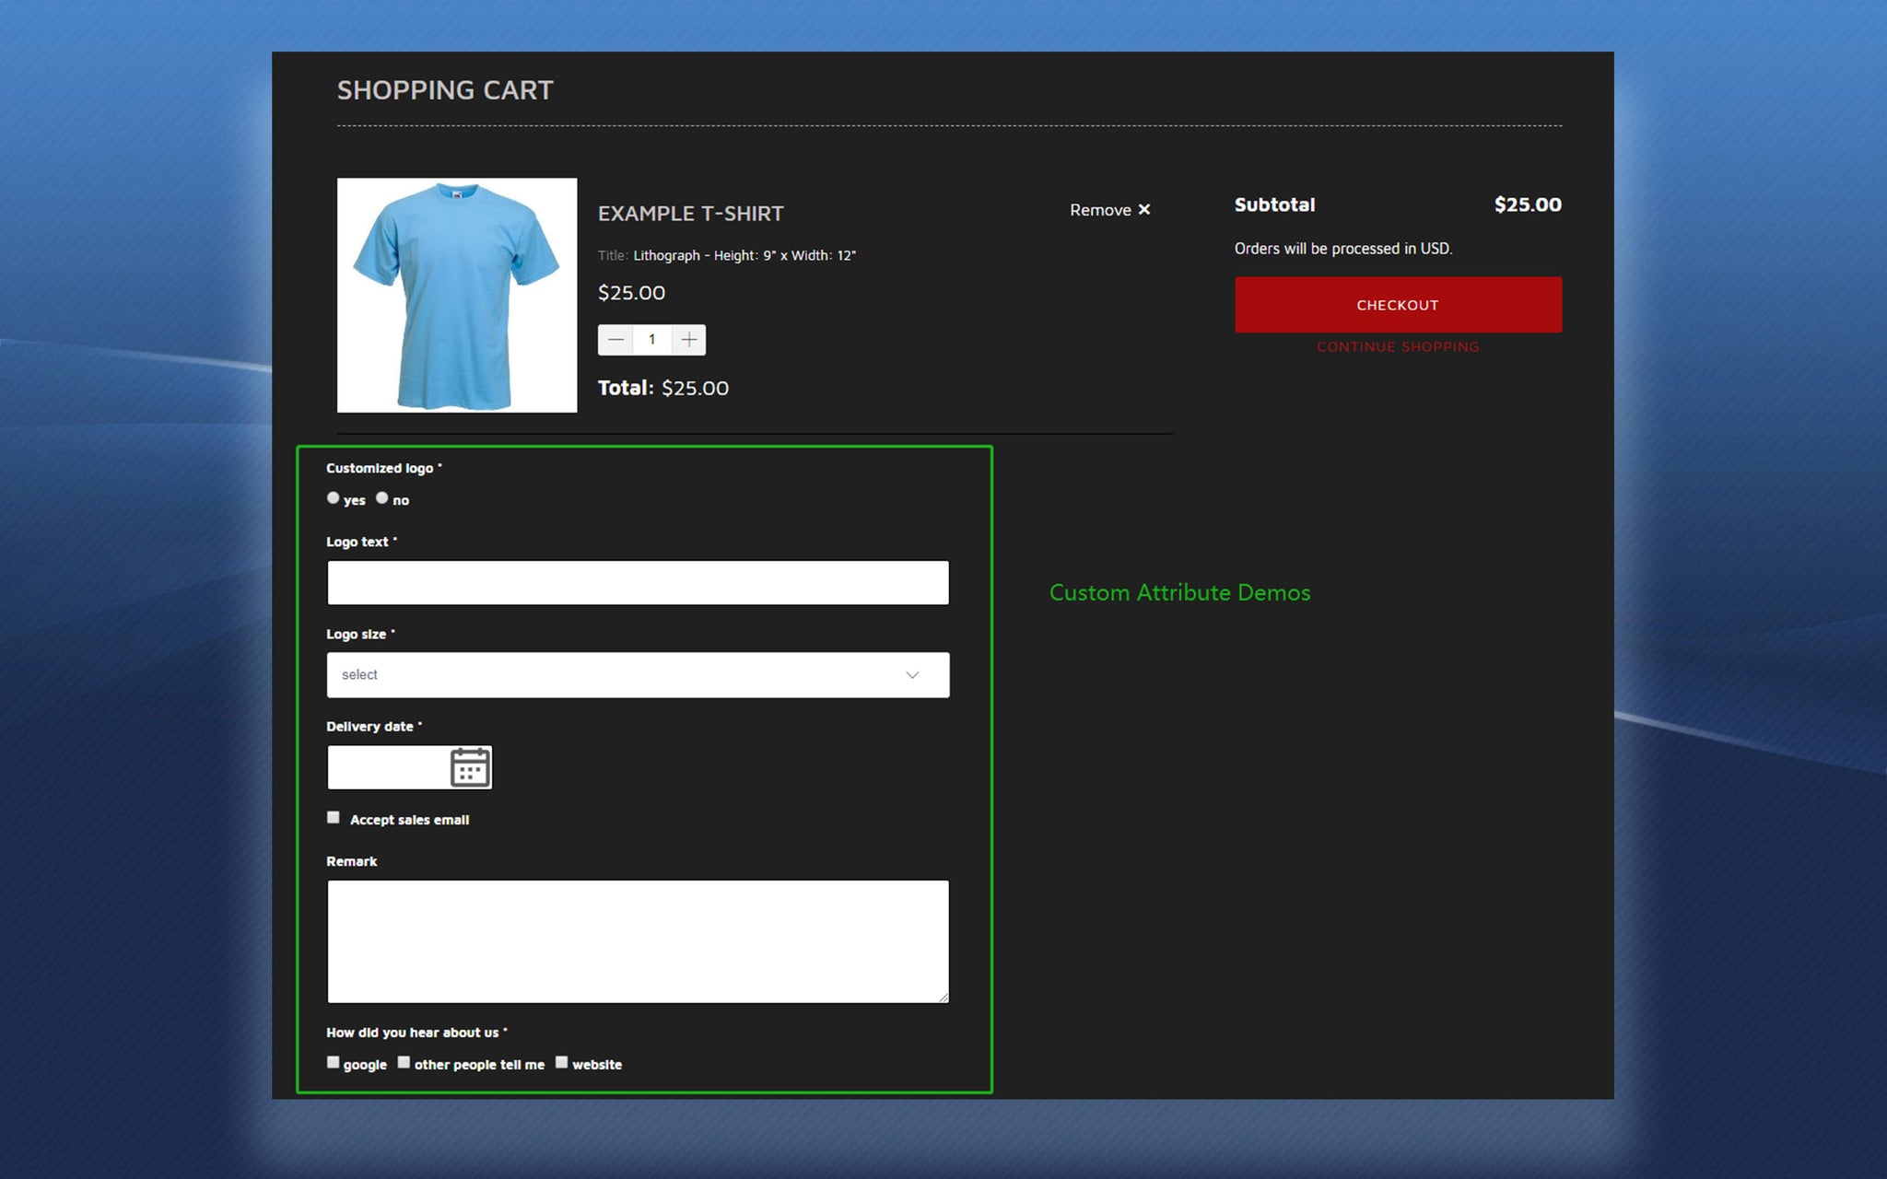Viewport: 1887px width, 1179px height.
Task: Click the minus quantity icon
Action: coord(615,340)
